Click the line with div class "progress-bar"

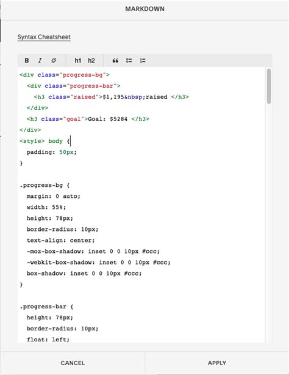pyautogui.click(x=74, y=86)
